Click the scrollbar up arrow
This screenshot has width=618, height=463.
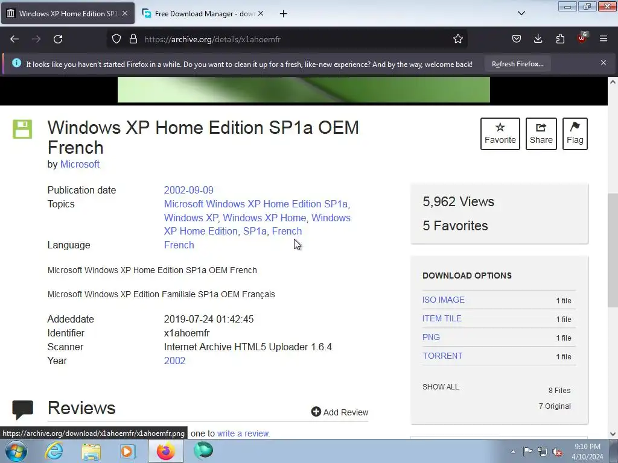(x=613, y=82)
